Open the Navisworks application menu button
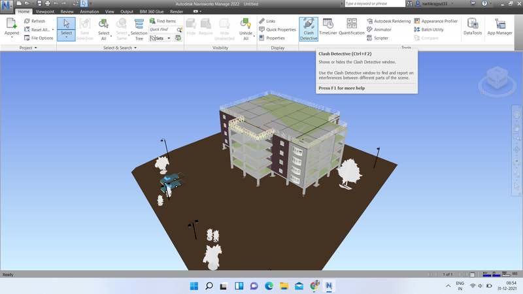Image resolution: width=523 pixels, height=294 pixels. pyautogui.click(x=7, y=7)
